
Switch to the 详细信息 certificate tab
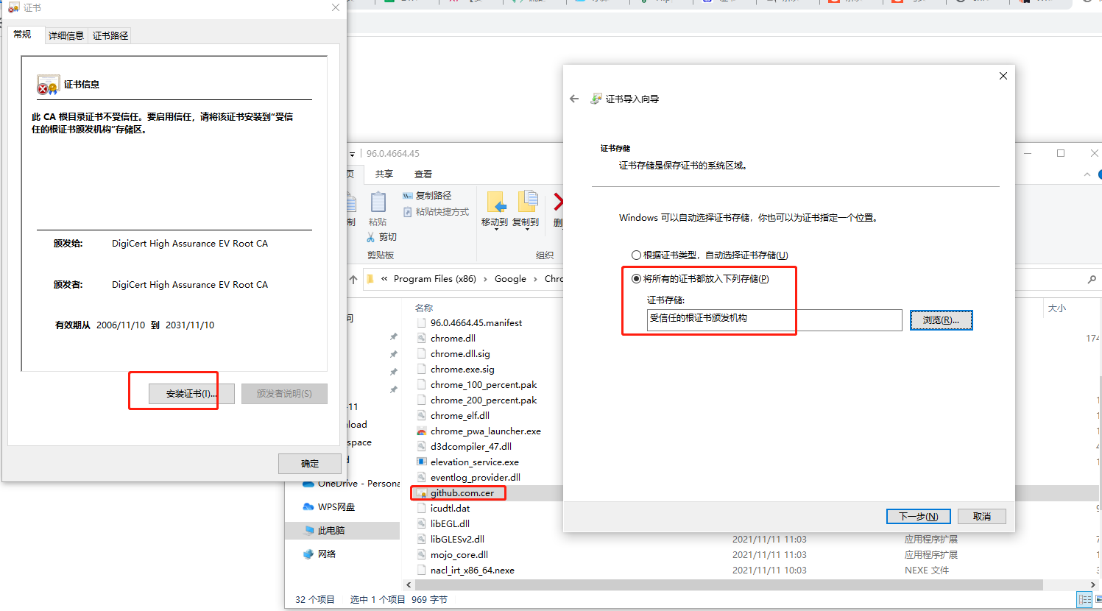pos(66,35)
